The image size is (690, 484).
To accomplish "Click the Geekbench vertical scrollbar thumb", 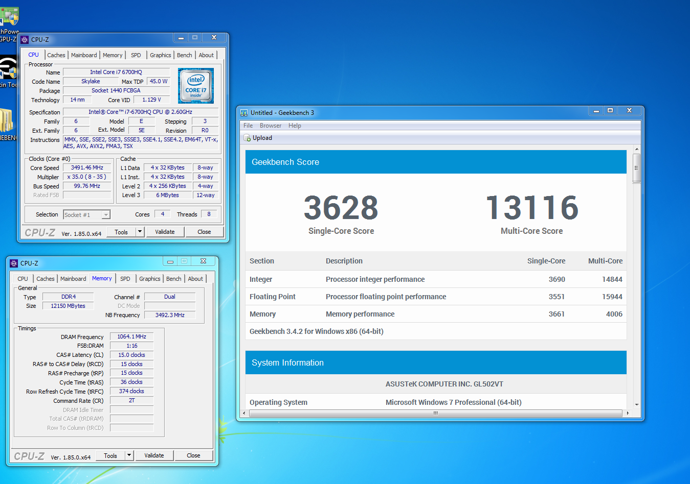I will [x=637, y=167].
